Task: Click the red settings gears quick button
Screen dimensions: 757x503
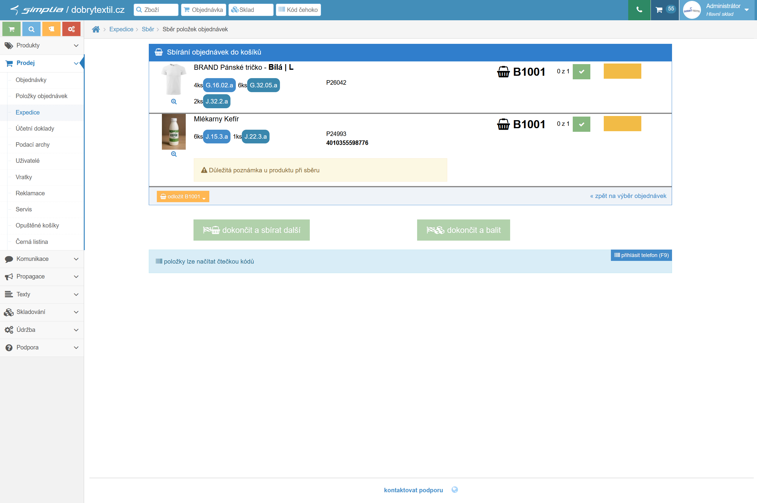Action: point(71,29)
